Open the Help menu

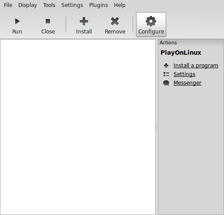pyautogui.click(x=120, y=5)
